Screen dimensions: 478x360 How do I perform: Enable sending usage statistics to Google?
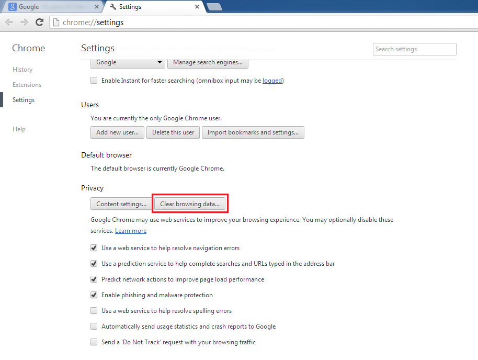94,326
